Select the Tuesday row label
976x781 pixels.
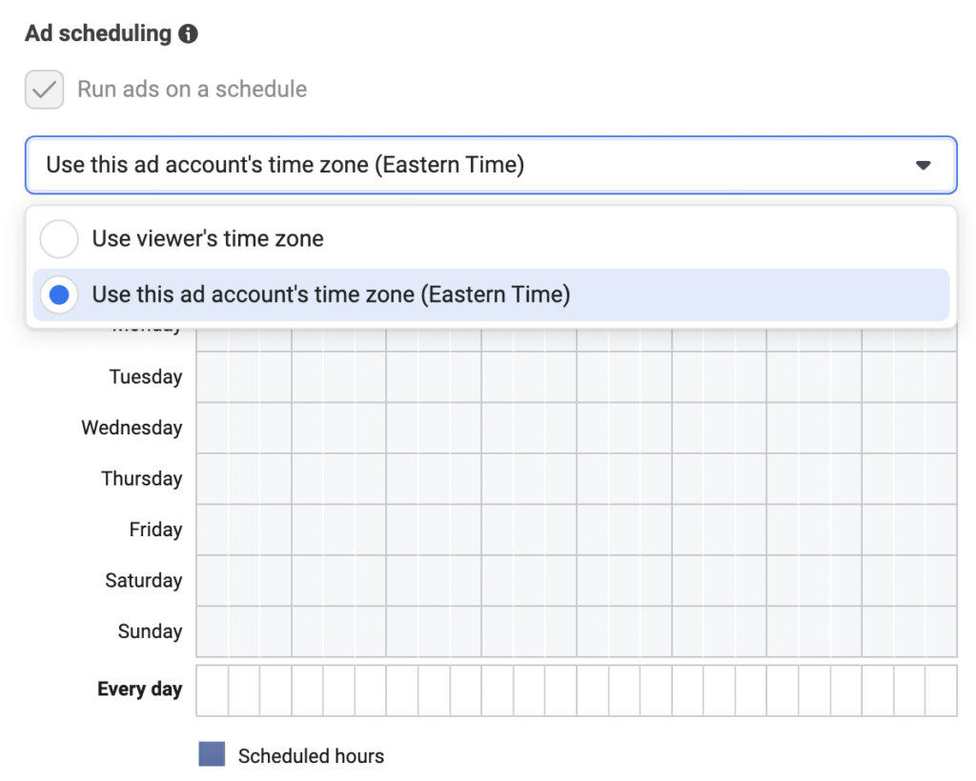(145, 376)
